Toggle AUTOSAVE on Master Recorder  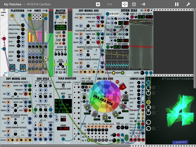click(65, 47)
